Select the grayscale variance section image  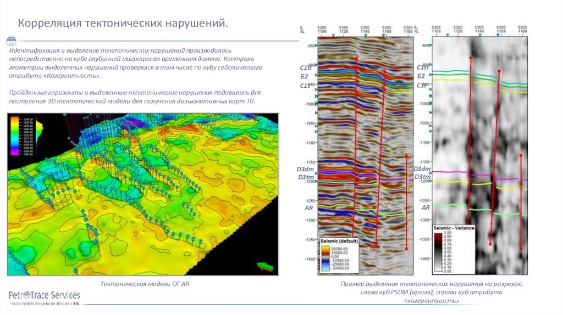pos(479,156)
